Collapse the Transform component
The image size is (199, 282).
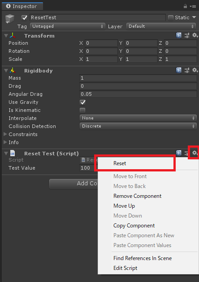[x=6, y=36]
